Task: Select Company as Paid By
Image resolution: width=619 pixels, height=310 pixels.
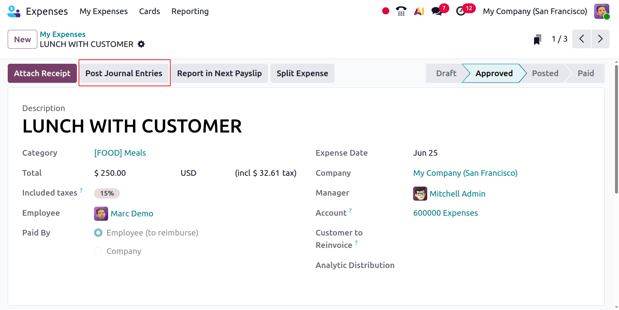Action: click(98, 251)
